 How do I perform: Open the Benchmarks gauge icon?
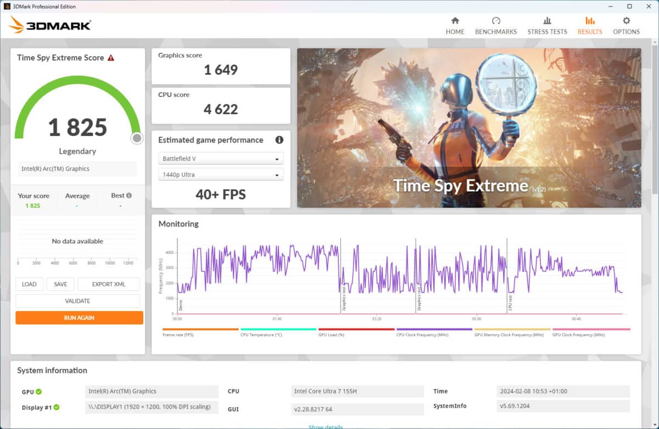tap(496, 21)
